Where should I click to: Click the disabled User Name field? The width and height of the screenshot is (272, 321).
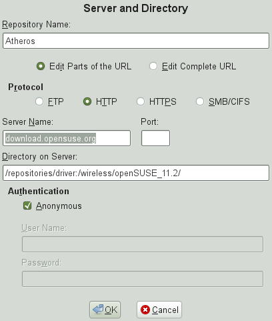coord(143,244)
